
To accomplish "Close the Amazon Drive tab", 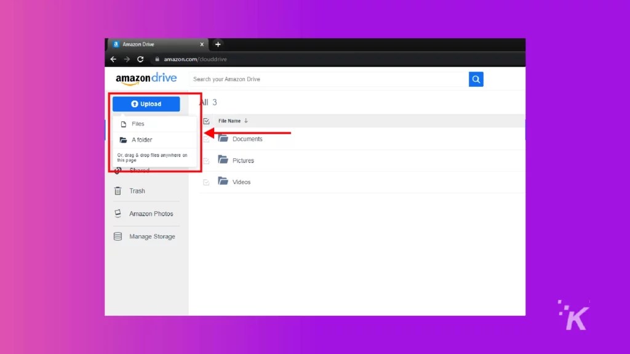I will click(x=202, y=44).
